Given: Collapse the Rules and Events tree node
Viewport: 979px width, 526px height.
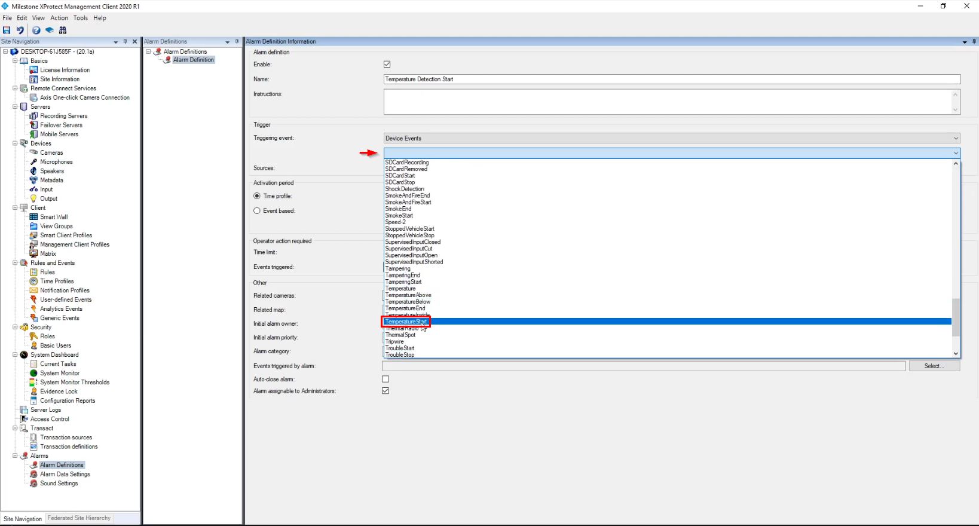Looking at the screenshot, I should (15, 263).
